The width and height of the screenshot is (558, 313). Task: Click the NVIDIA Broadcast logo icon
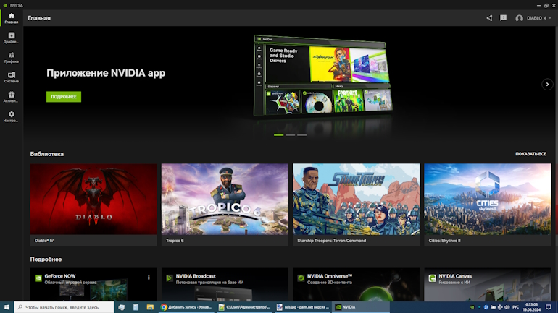[170, 278]
